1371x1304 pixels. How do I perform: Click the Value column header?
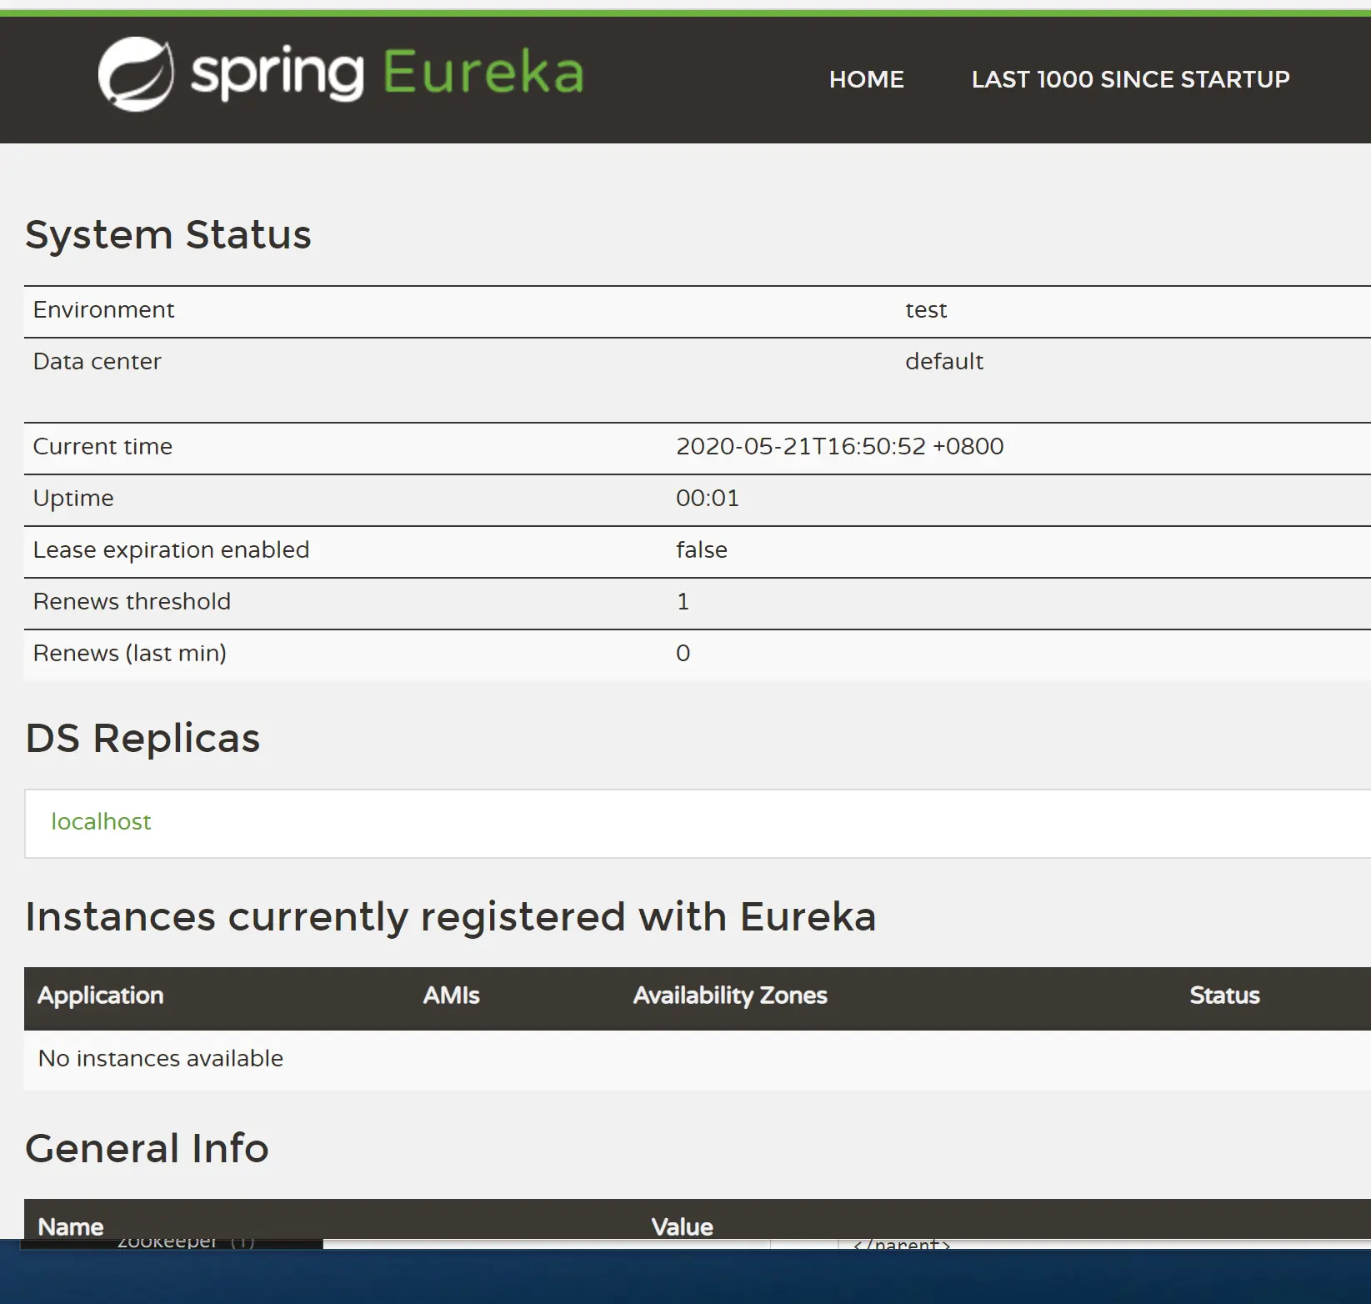[682, 1226]
